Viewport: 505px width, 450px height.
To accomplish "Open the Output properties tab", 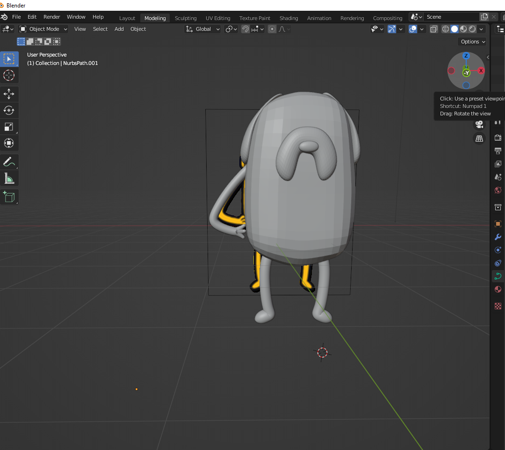I will pos(498,150).
